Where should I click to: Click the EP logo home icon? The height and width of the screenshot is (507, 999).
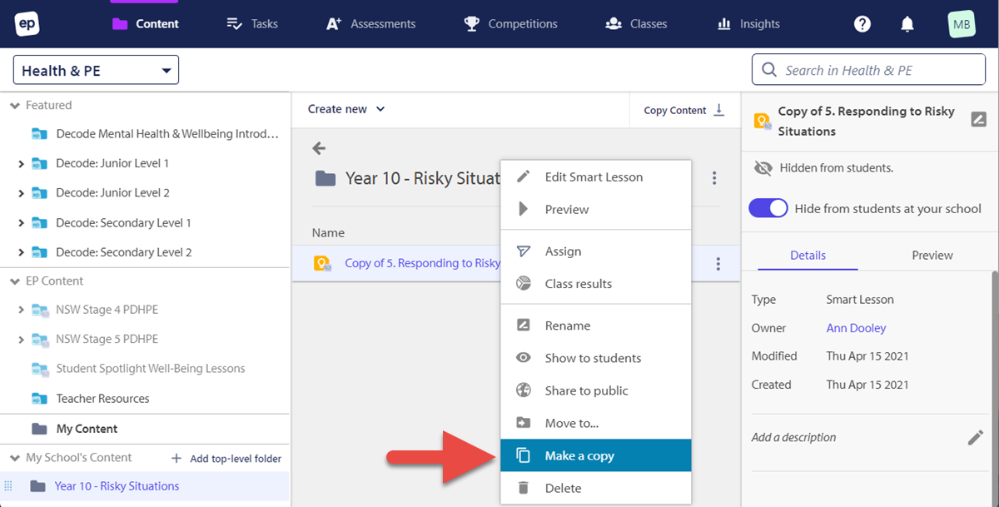27,23
